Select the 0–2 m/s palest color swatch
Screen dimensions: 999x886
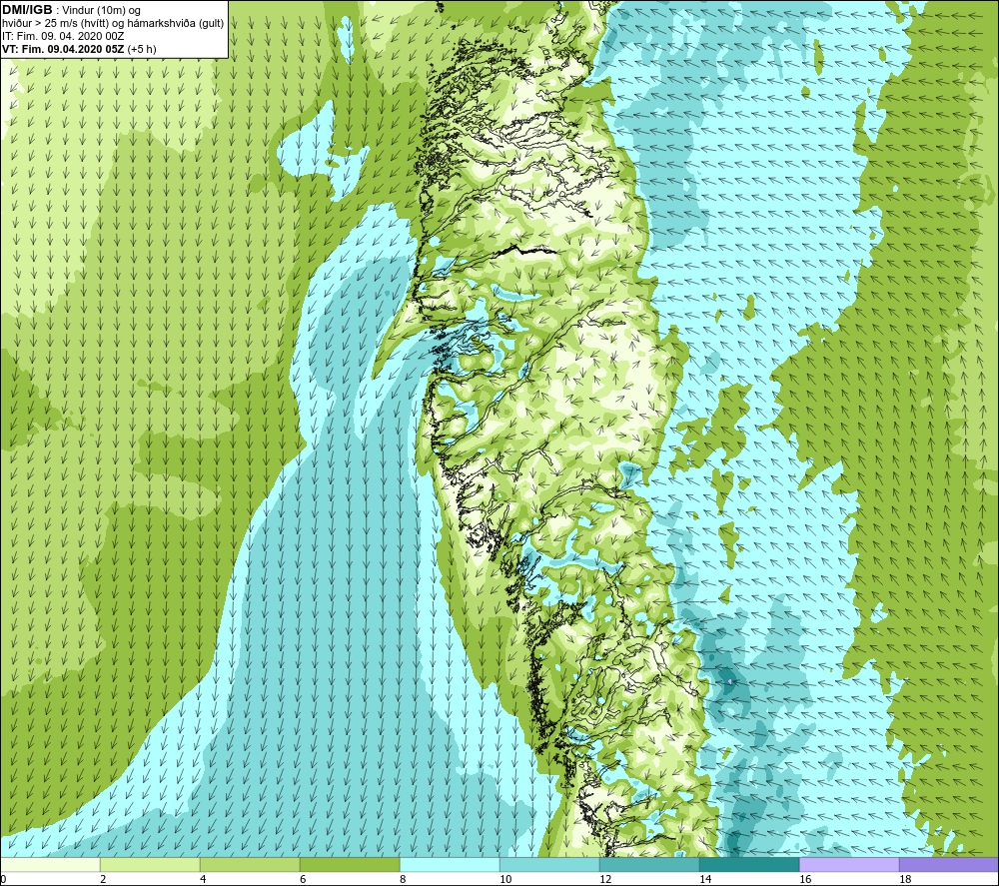(x=50, y=864)
